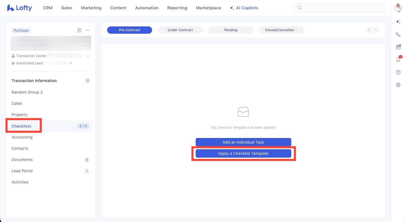Viewport: 404px width, 222px height.
Task: Click the Purchase tag
Action: point(21,30)
